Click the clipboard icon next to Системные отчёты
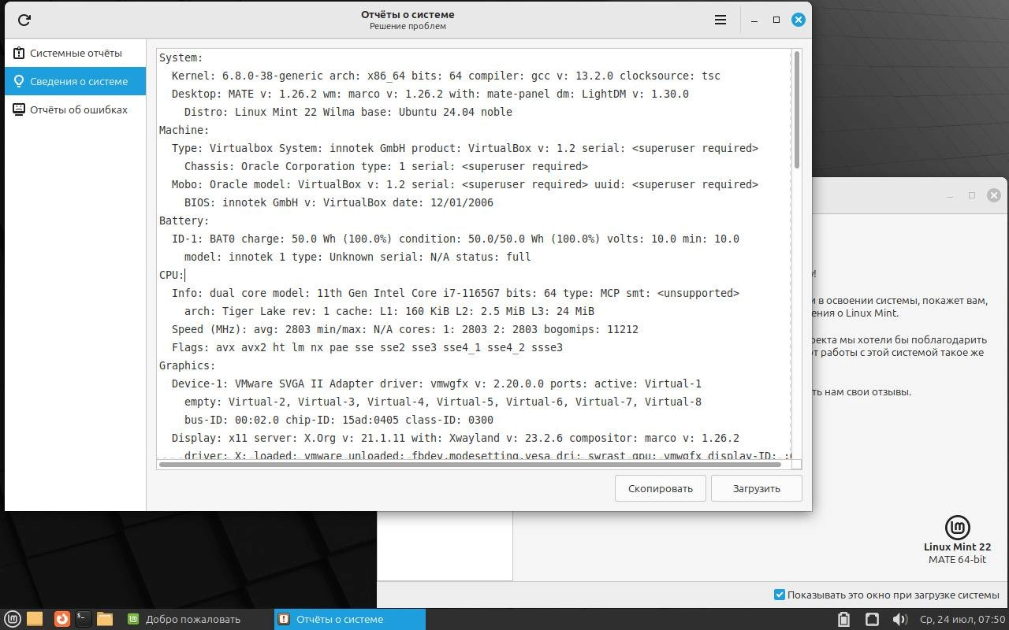Screen dimensions: 1009x630 point(19,53)
